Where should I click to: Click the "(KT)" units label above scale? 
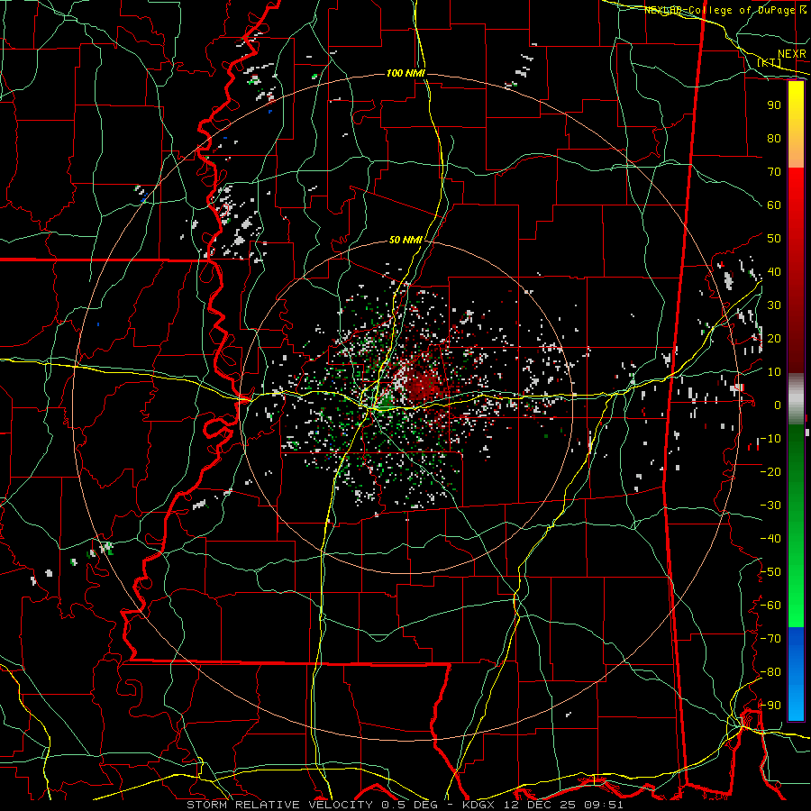(770, 62)
